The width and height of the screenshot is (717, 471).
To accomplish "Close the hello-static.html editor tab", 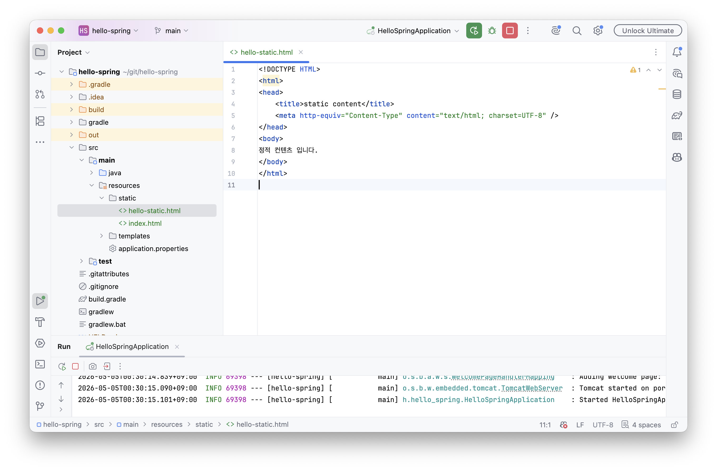I will pyautogui.click(x=300, y=52).
